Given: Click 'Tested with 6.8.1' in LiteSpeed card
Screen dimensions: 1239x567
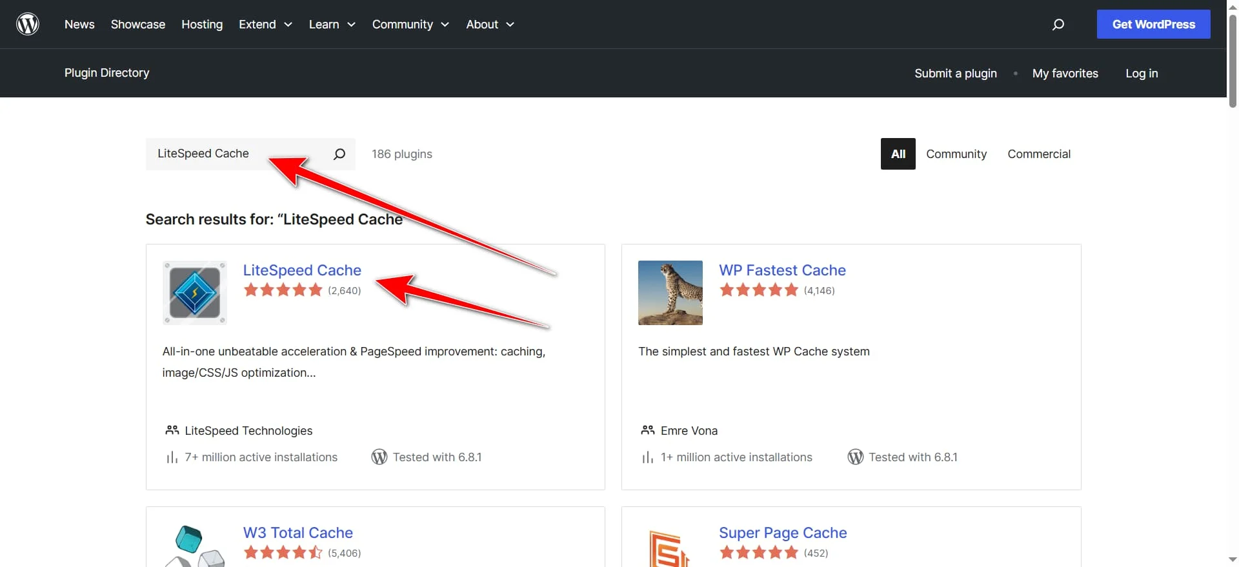Looking at the screenshot, I should 438,457.
